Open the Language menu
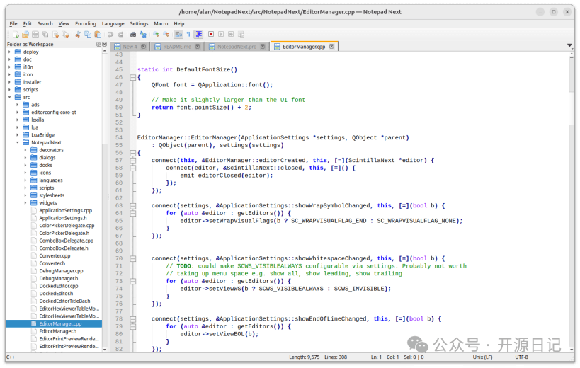 [113, 23]
